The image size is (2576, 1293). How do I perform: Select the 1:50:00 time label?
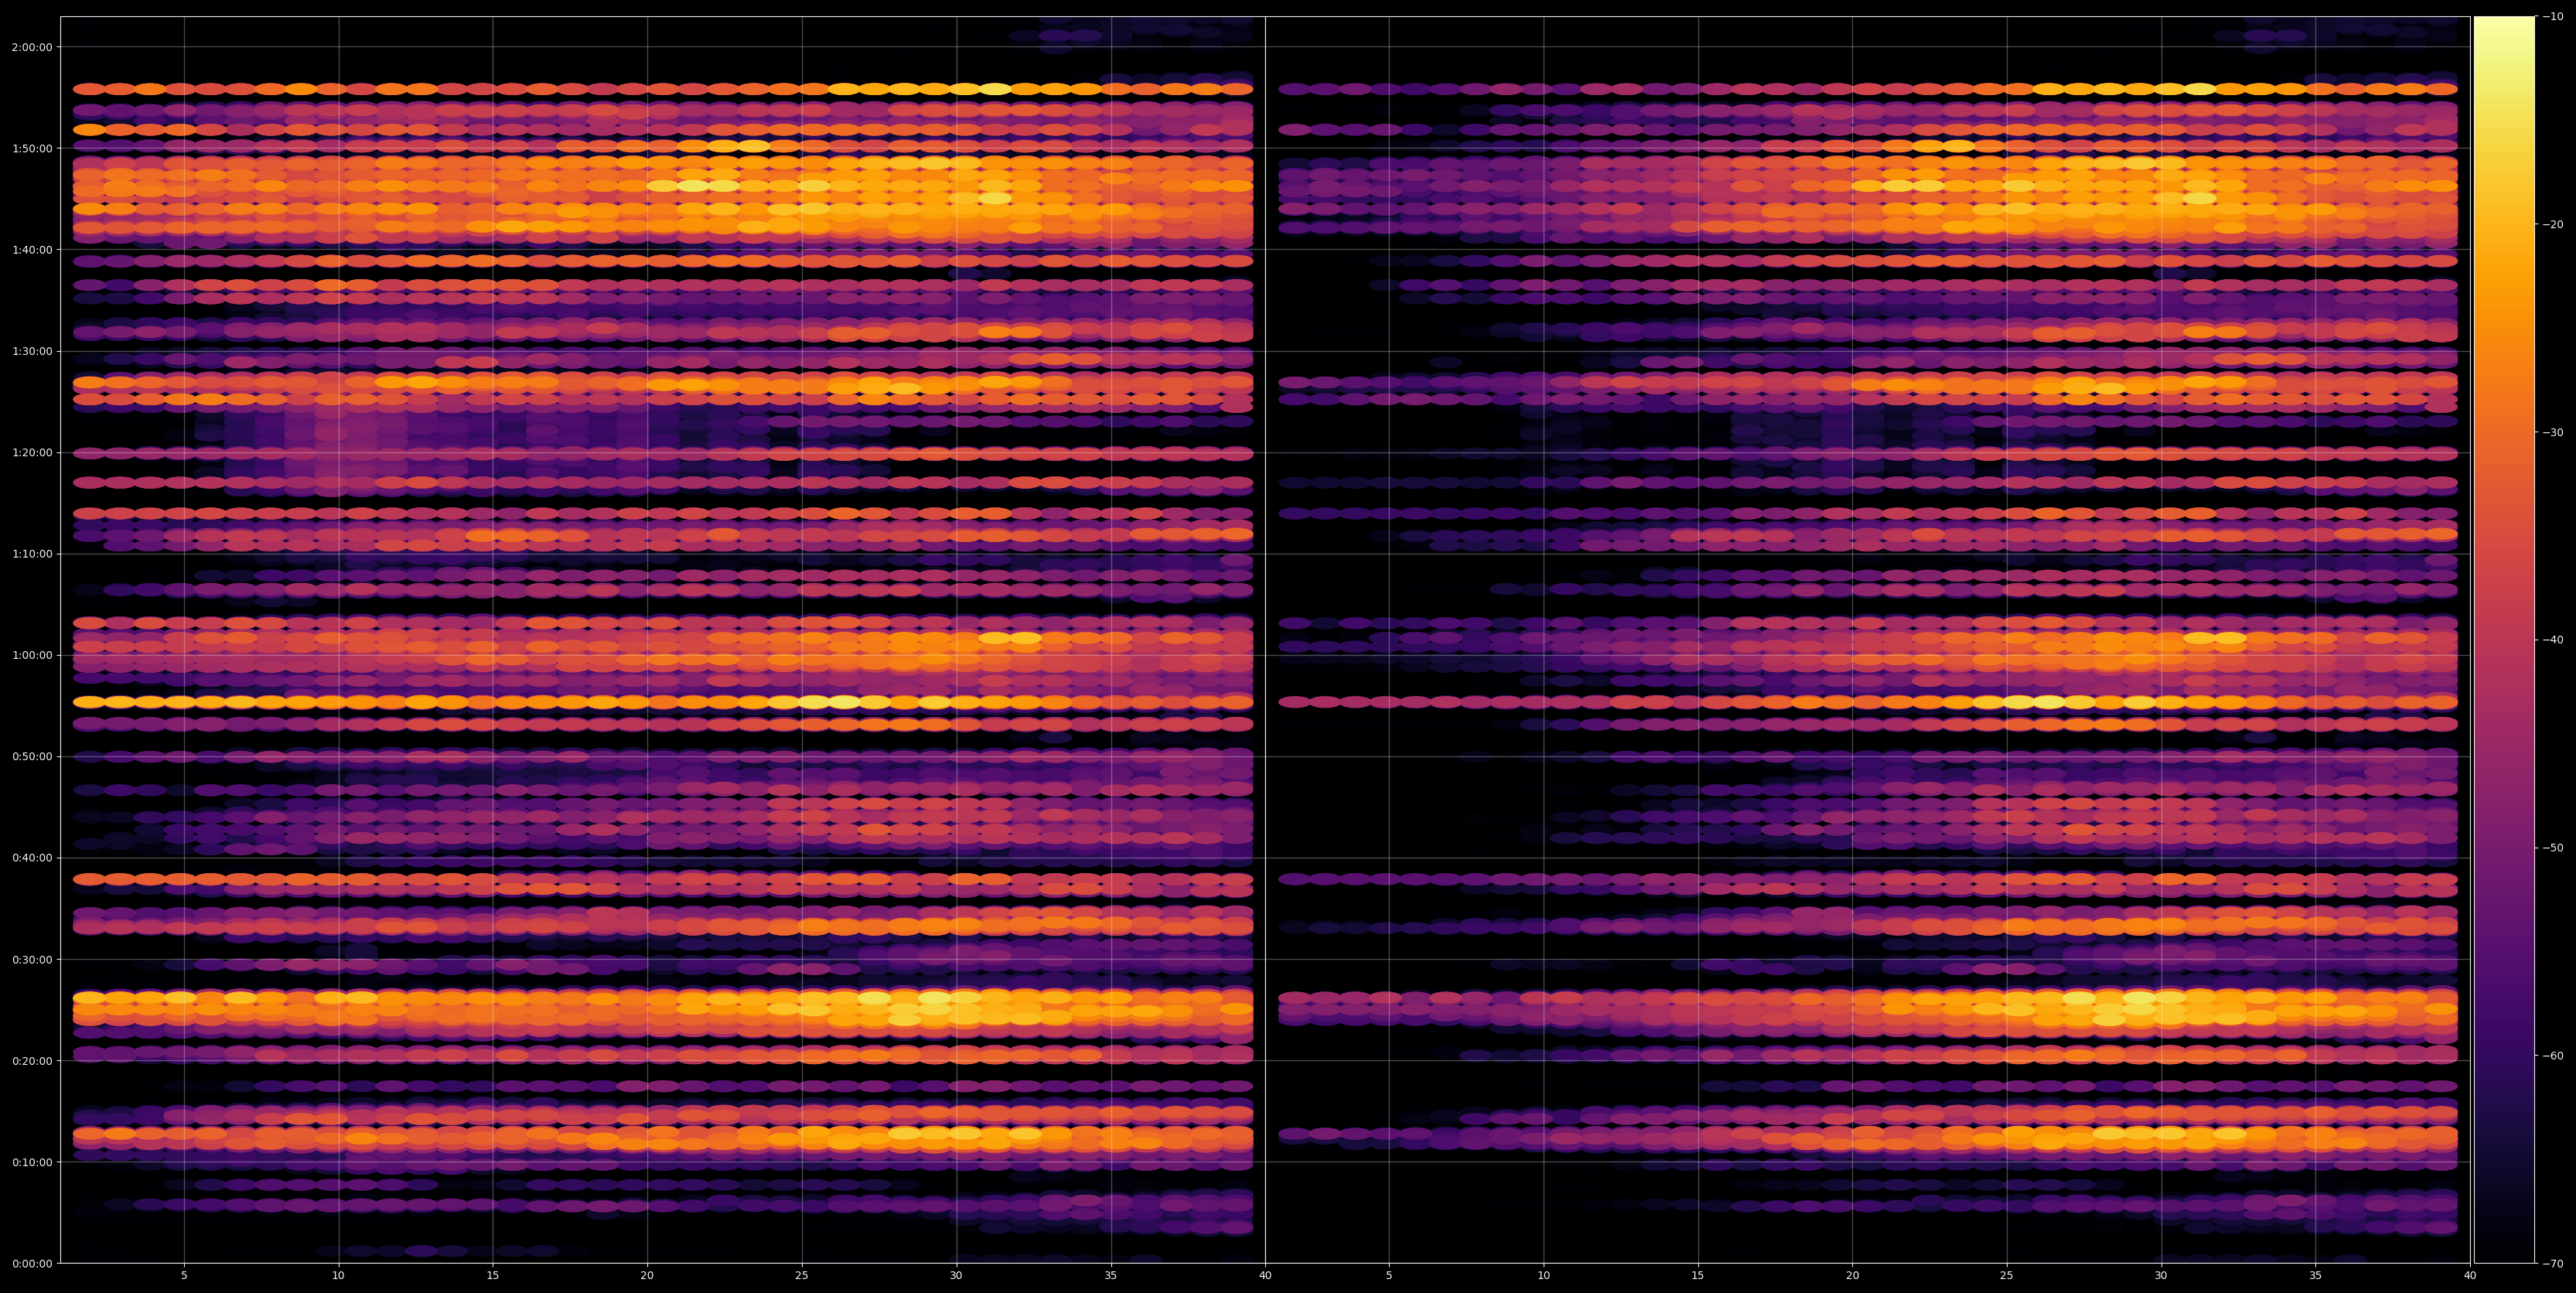[x=33, y=148]
